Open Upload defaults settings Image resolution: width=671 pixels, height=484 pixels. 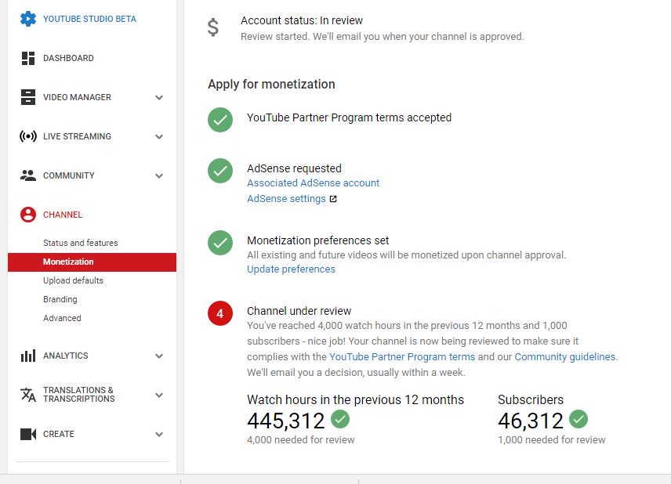(x=73, y=280)
